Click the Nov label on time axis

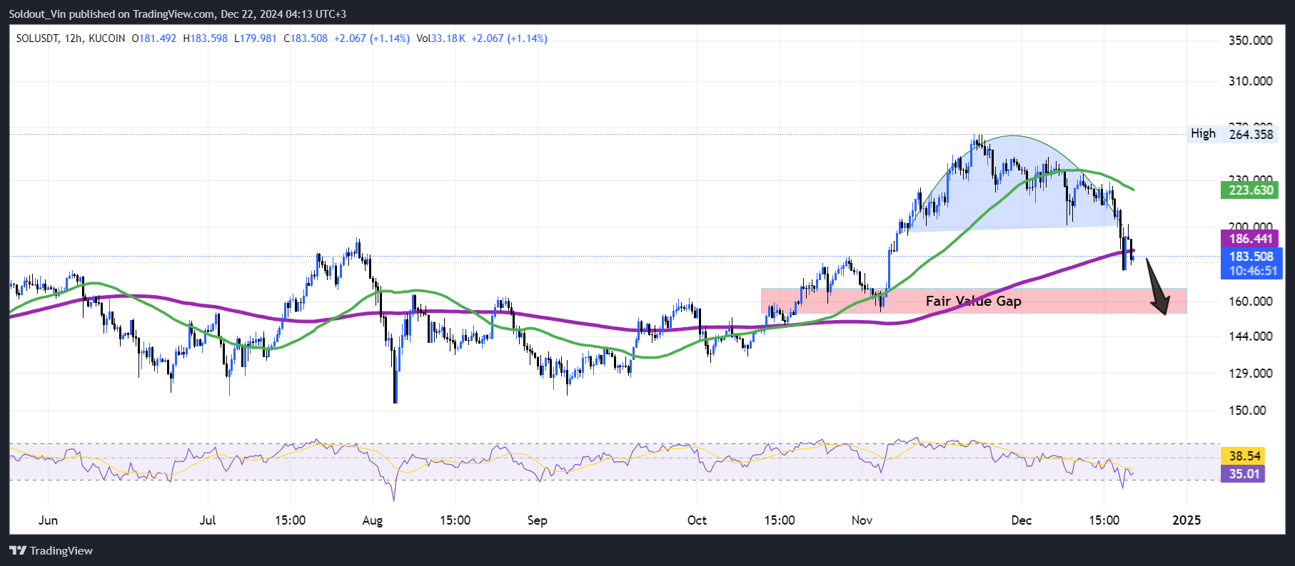[x=862, y=520]
